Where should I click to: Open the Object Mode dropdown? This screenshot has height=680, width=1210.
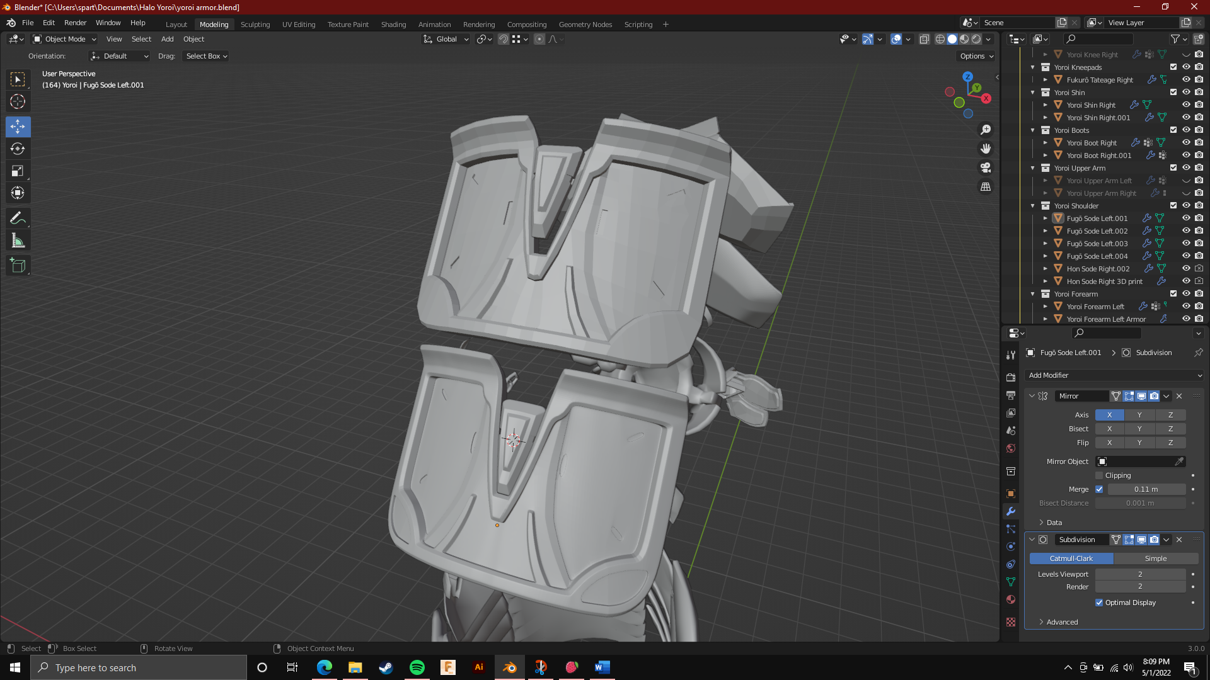64,39
